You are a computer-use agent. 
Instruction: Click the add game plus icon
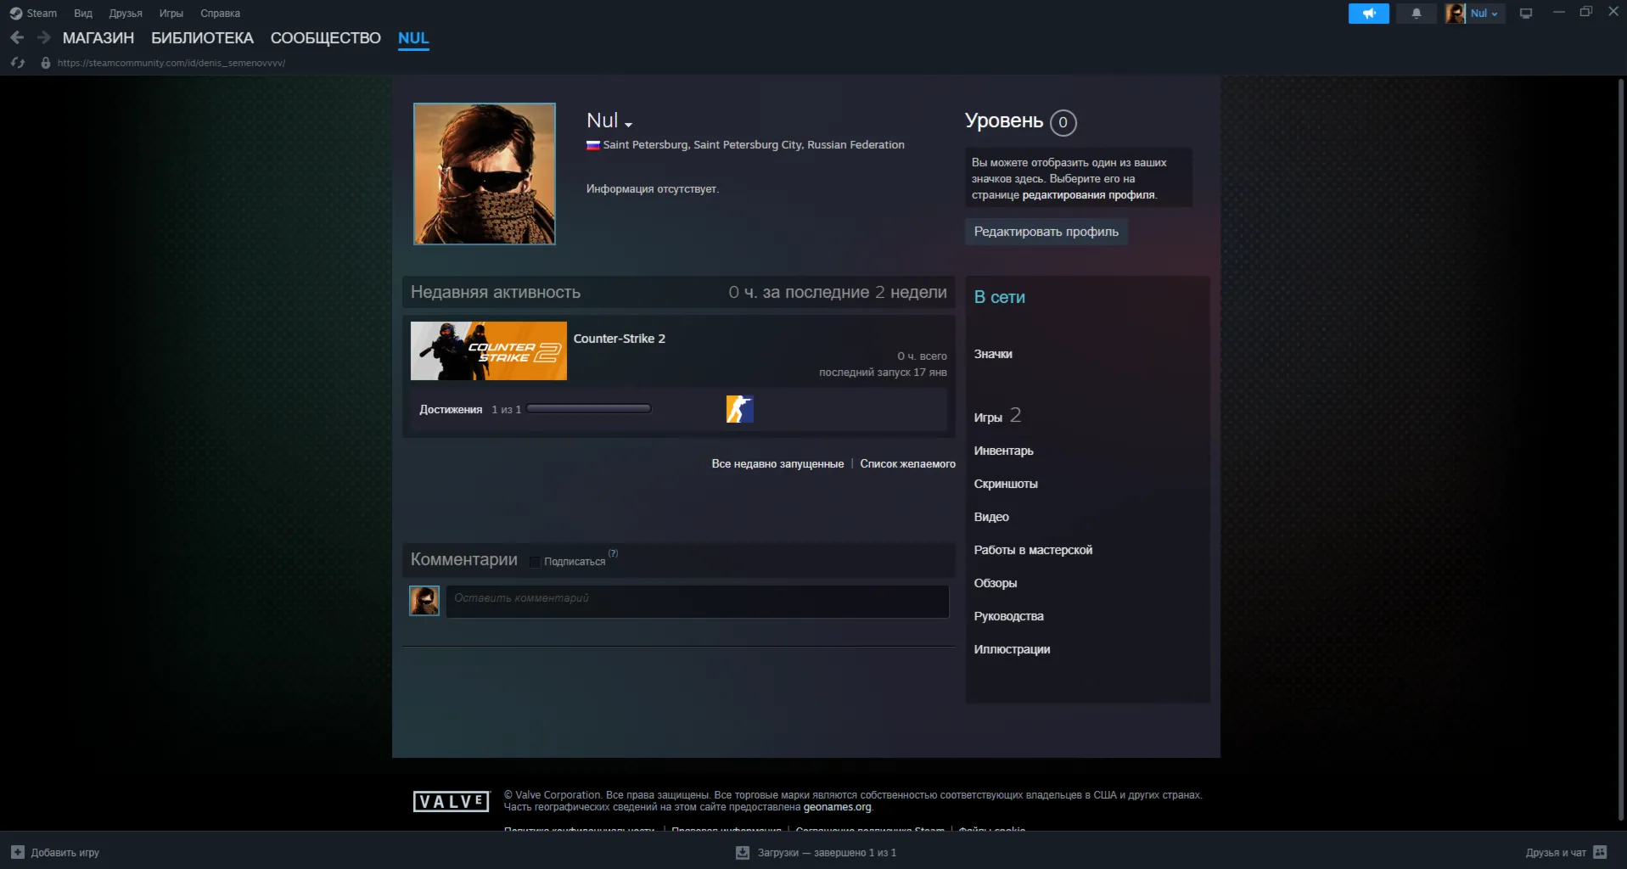coord(18,852)
